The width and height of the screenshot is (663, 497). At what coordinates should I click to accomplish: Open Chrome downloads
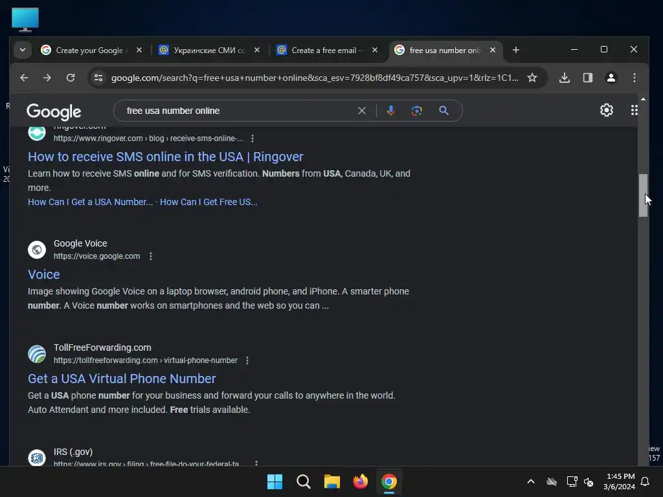tap(565, 78)
